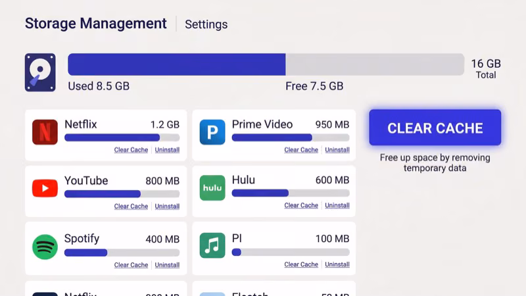Image resolution: width=526 pixels, height=296 pixels.
Task: Clear cache for YouTube
Action: (x=131, y=207)
